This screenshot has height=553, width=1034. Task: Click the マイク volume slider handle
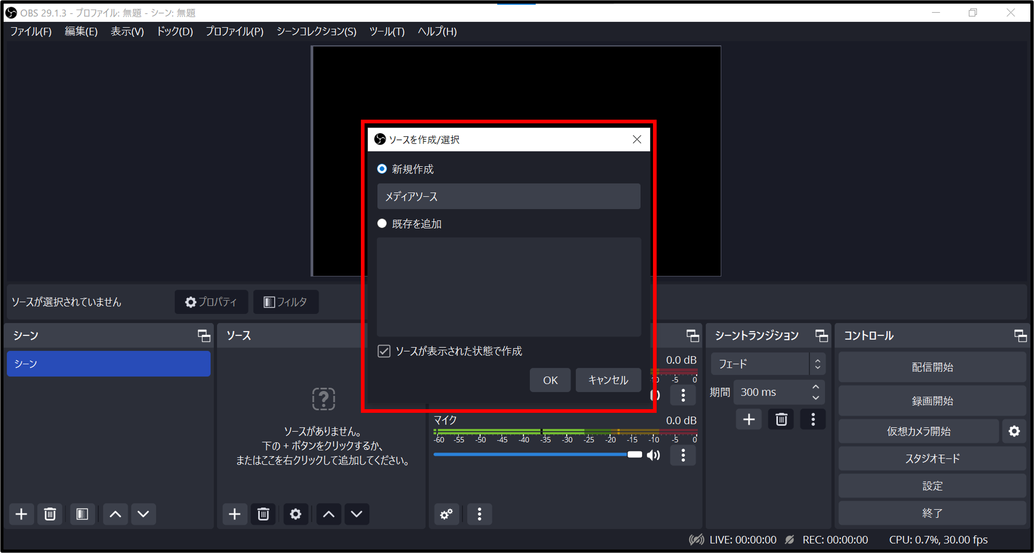[x=635, y=455]
